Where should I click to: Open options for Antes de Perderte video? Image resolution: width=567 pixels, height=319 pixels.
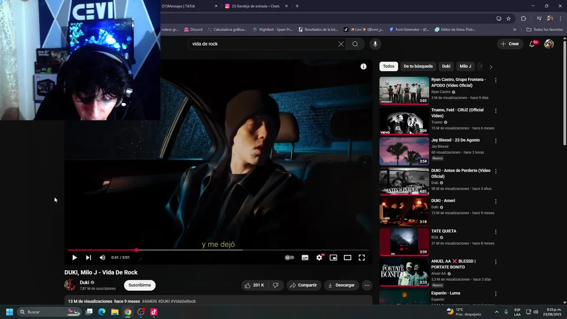pos(496,171)
